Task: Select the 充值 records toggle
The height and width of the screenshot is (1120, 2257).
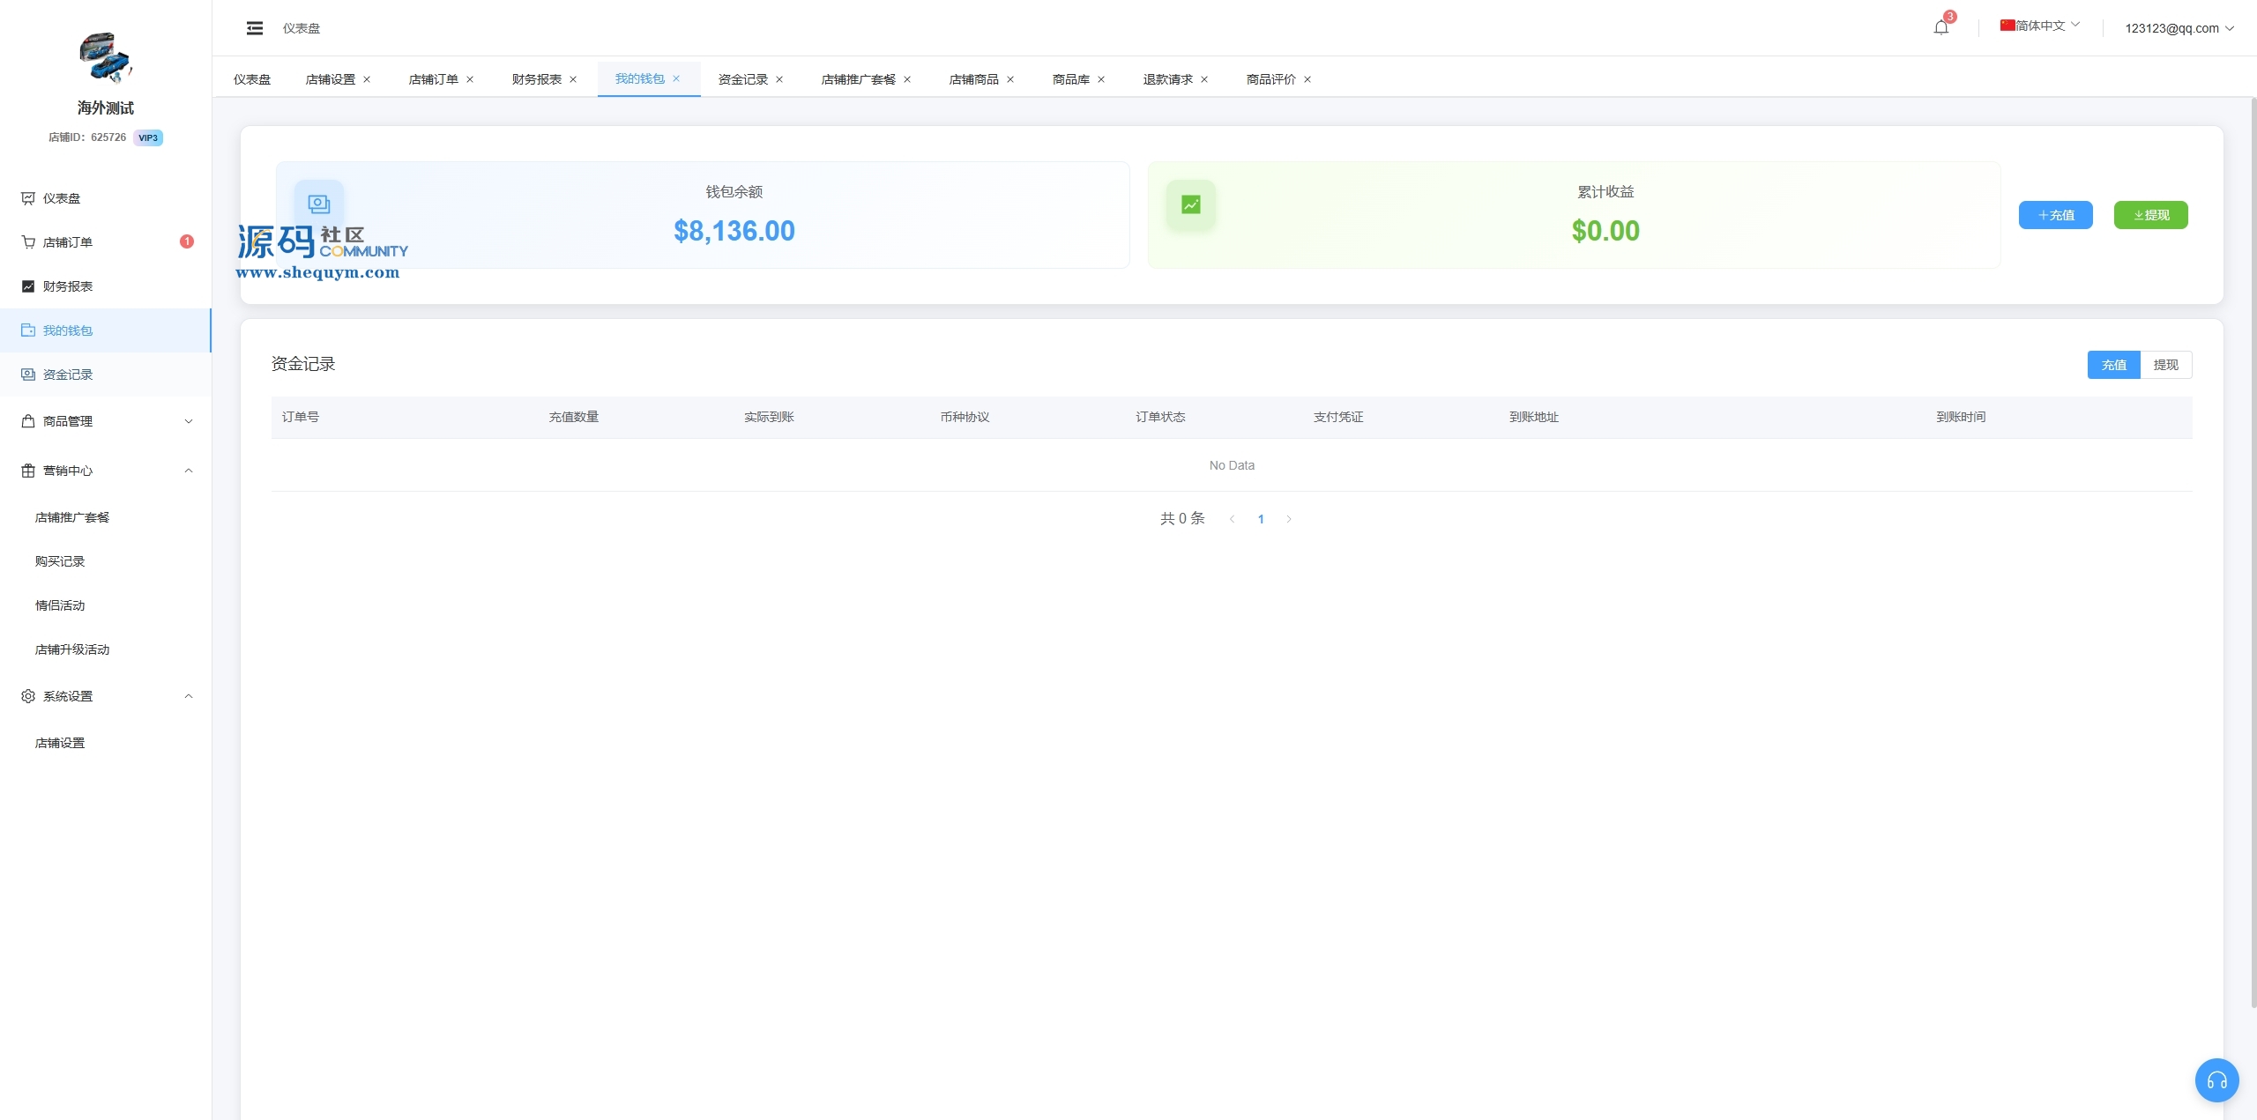Action: click(x=2113, y=365)
